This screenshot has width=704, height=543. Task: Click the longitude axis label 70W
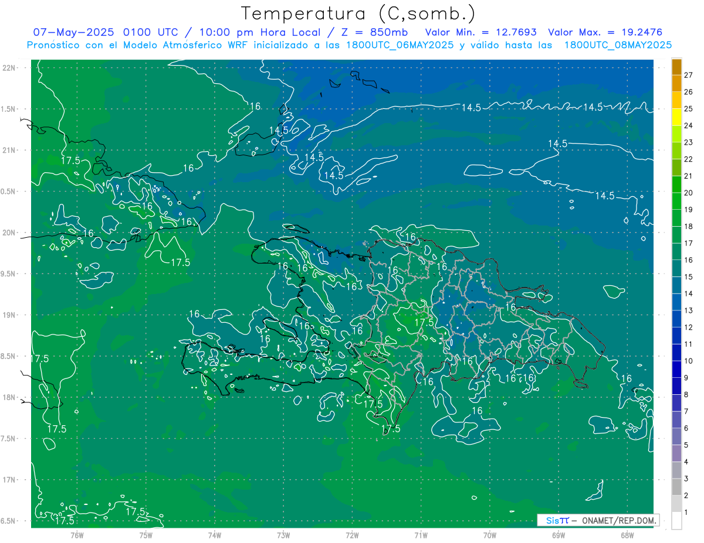490,535
